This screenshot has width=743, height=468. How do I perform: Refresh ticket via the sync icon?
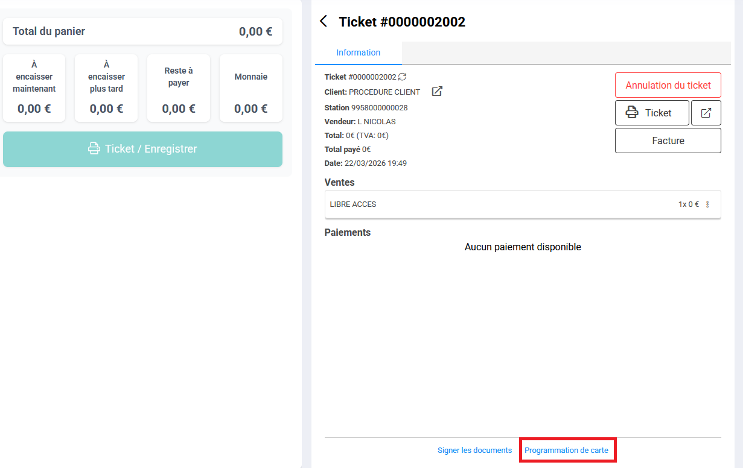coord(403,77)
